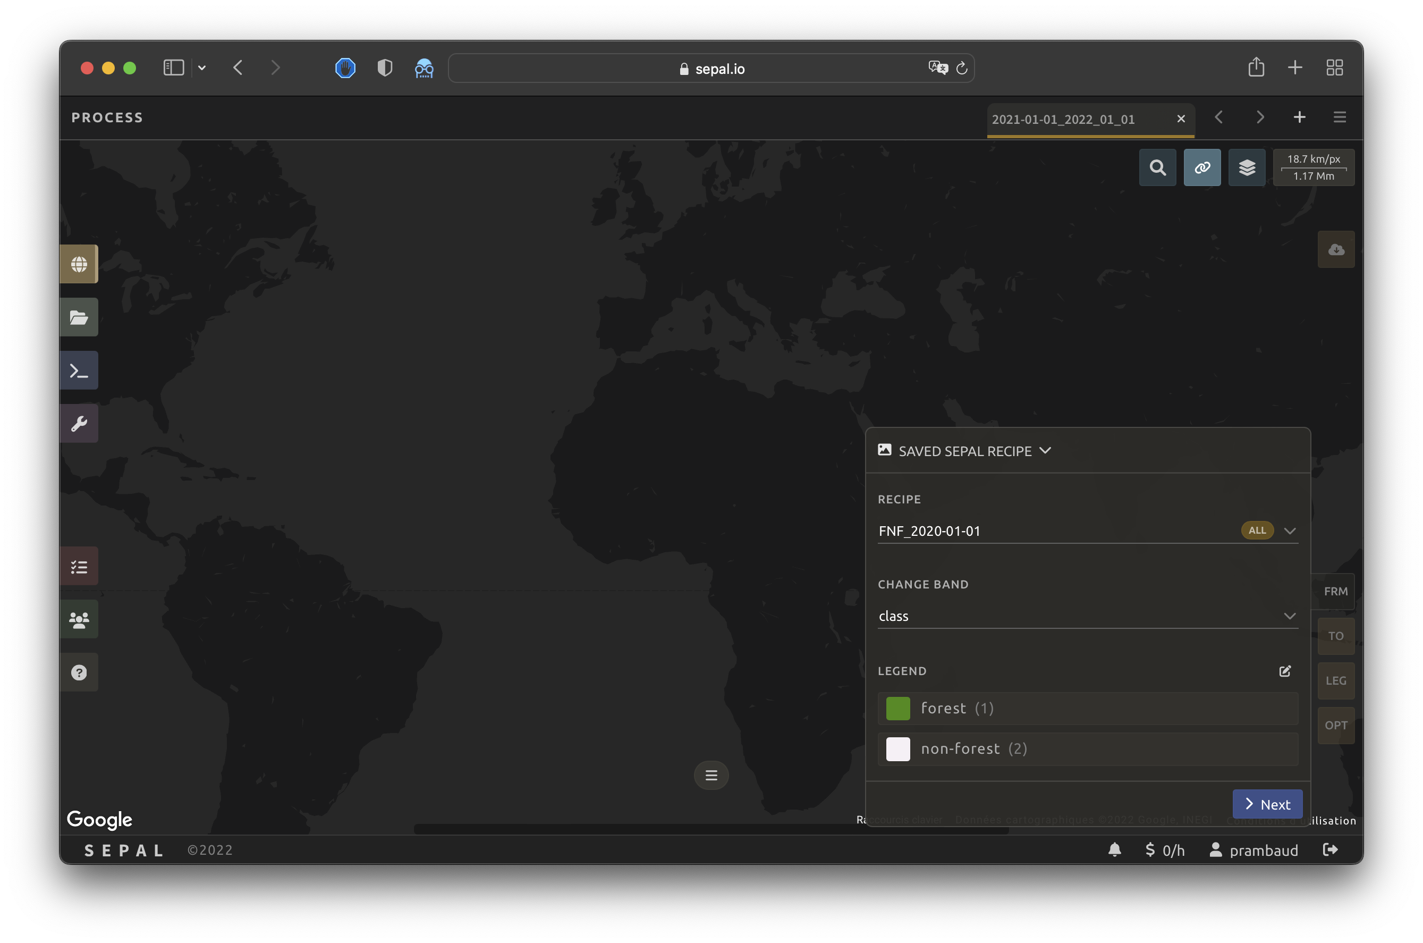Image resolution: width=1423 pixels, height=943 pixels.
Task: Open the Tasks list sidebar icon
Action: (x=79, y=567)
